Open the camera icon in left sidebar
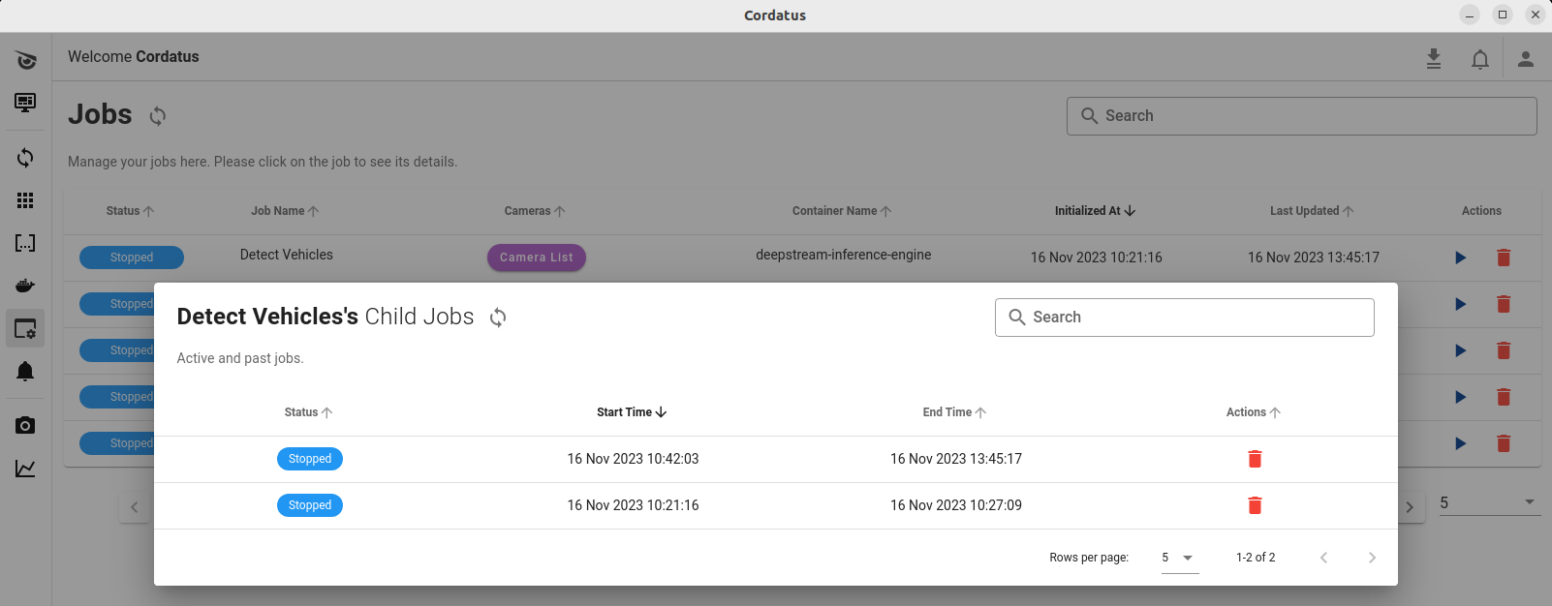 click(25, 426)
